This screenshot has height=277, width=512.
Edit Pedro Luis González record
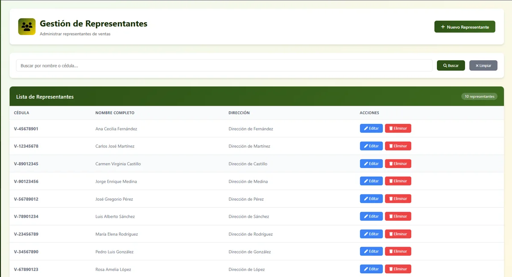point(371,251)
